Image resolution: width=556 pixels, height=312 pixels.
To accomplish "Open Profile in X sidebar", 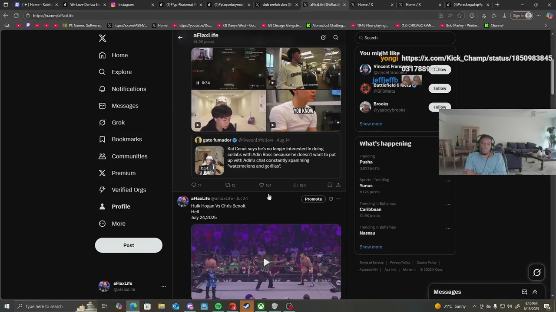I will click(x=115, y=207).
